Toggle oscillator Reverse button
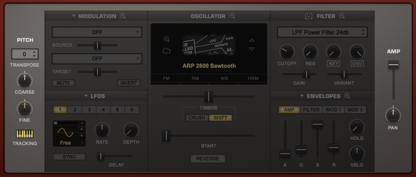 [208, 159]
